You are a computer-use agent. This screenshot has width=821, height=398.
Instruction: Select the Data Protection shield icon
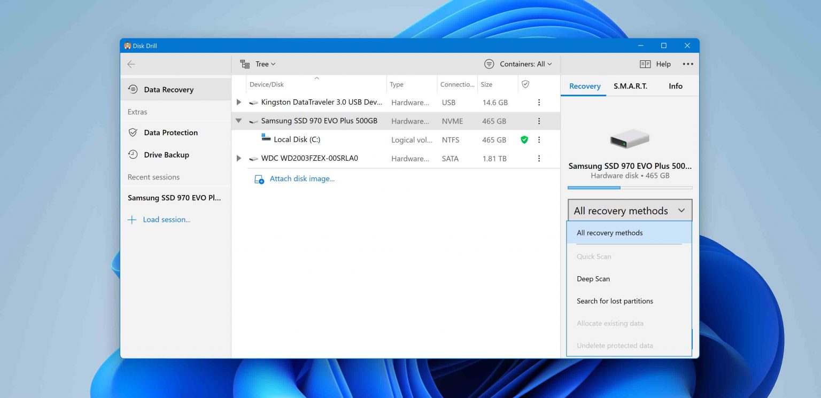[x=132, y=132]
